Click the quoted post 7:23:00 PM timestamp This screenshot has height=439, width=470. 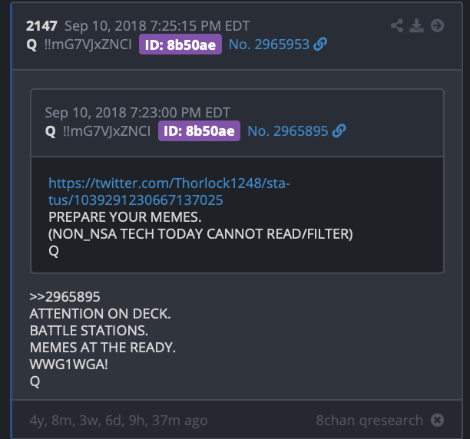coord(137,113)
